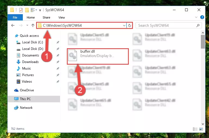Open the recent locations dropdown
Screen dimensions: 209x138
pos(27,25)
